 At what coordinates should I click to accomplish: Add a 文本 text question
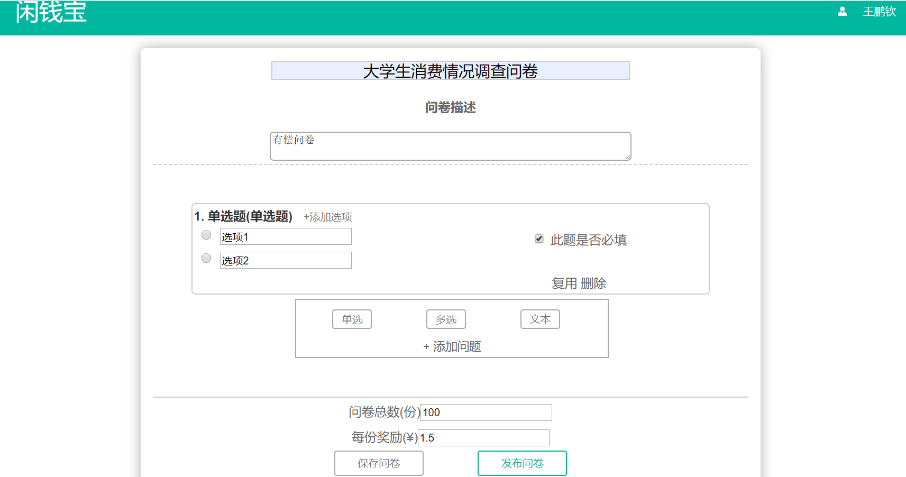pyautogui.click(x=540, y=319)
